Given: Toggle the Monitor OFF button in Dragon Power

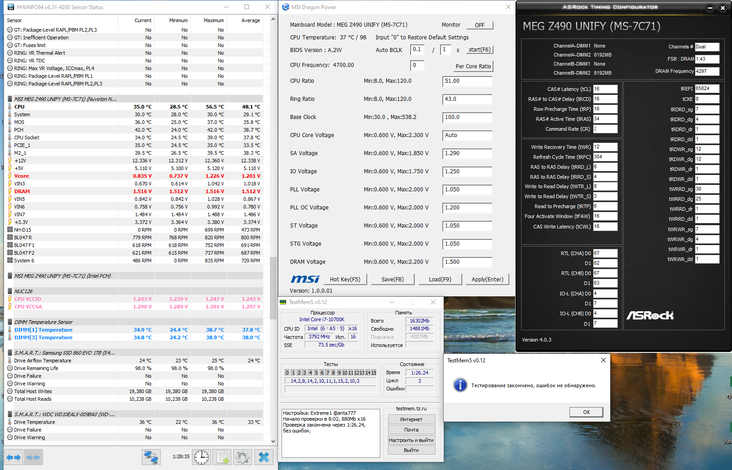Looking at the screenshot, I should pos(480,25).
